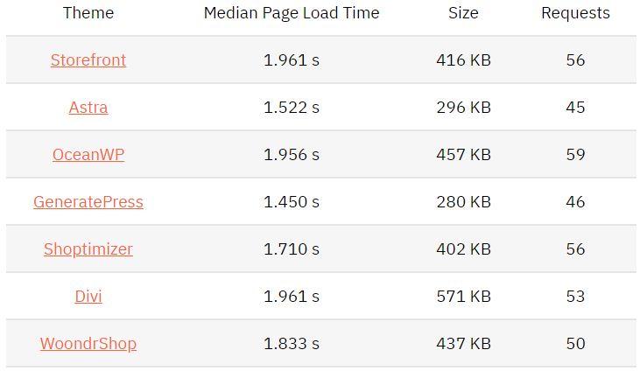
Task: Click the Divi theme link
Action: click(88, 297)
